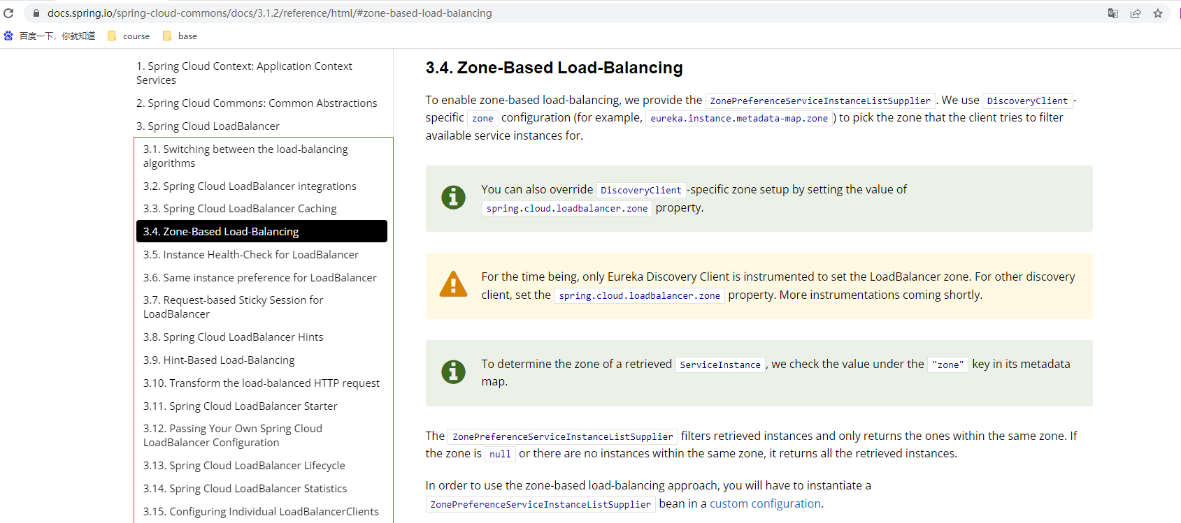Click the padlock site security icon
The width and height of the screenshot is (1181, 523).
pyautogui.click(x=36, y=13)
